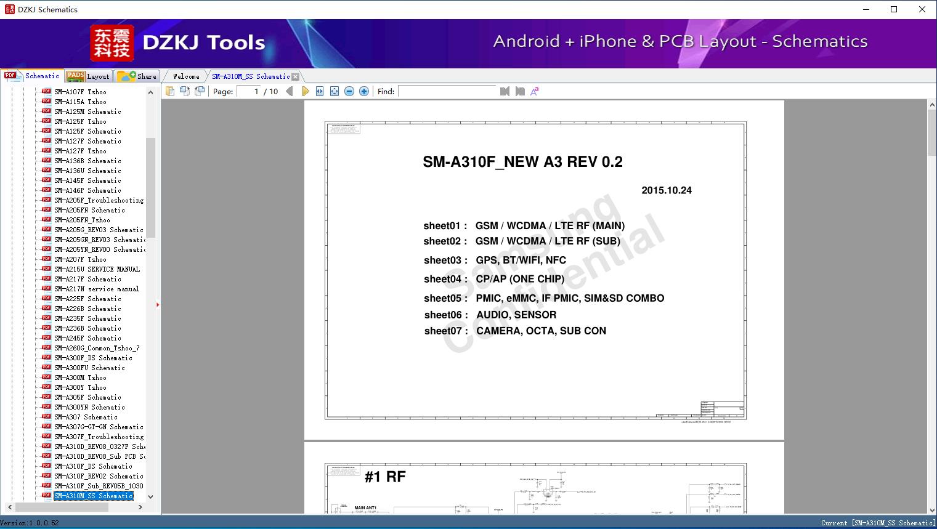
Task: Open SM-A245F Schematic file
Action: click(x=87, y=338)
